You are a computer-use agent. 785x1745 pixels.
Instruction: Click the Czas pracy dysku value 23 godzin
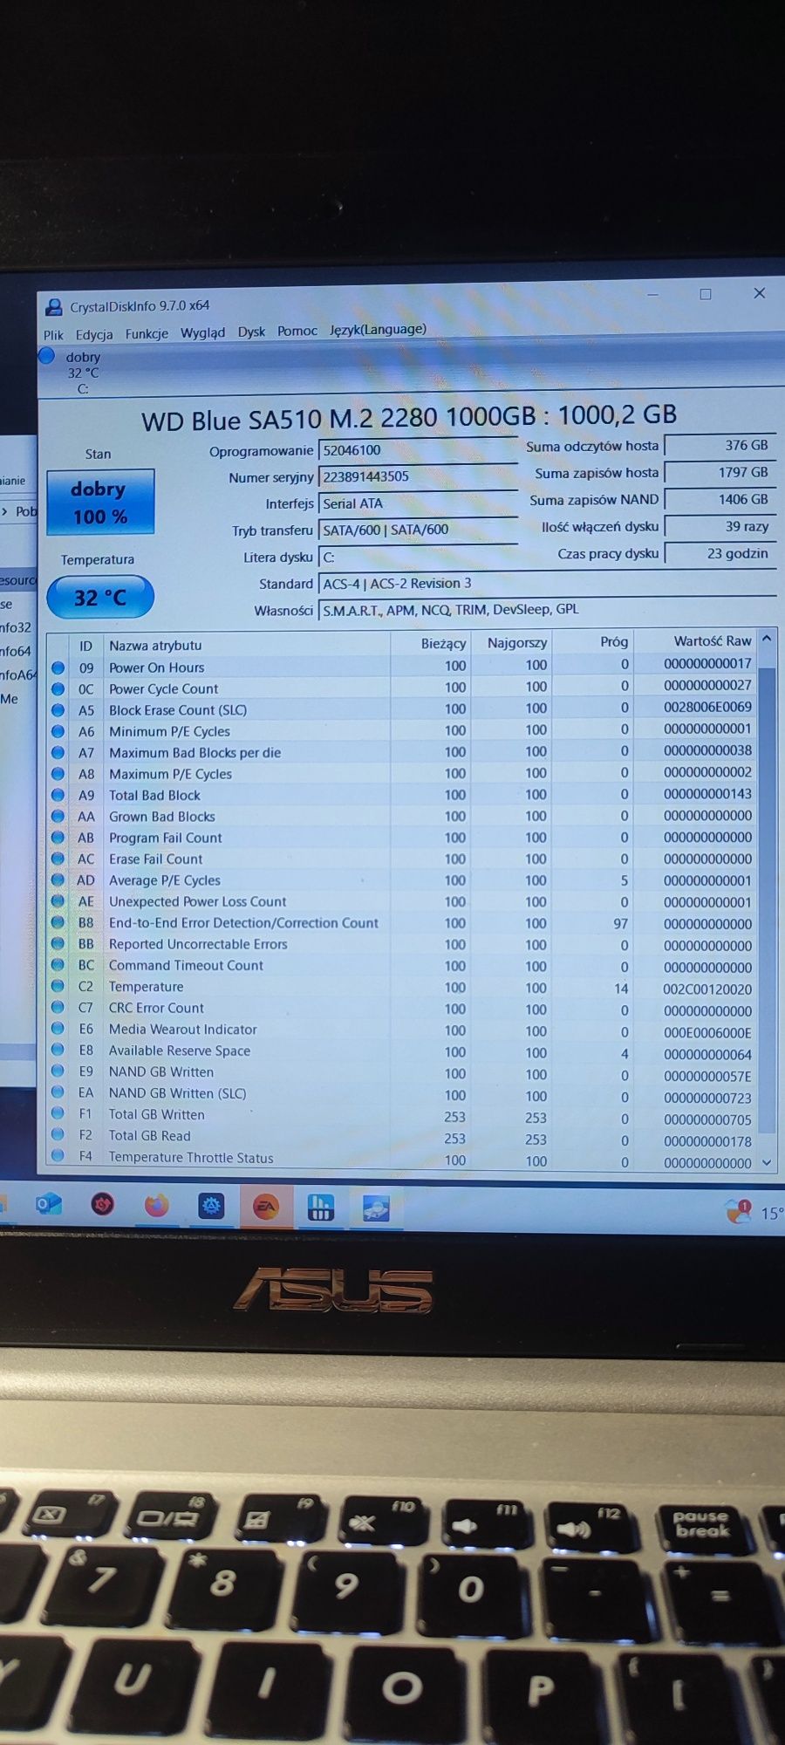click(x=720, y=553)
